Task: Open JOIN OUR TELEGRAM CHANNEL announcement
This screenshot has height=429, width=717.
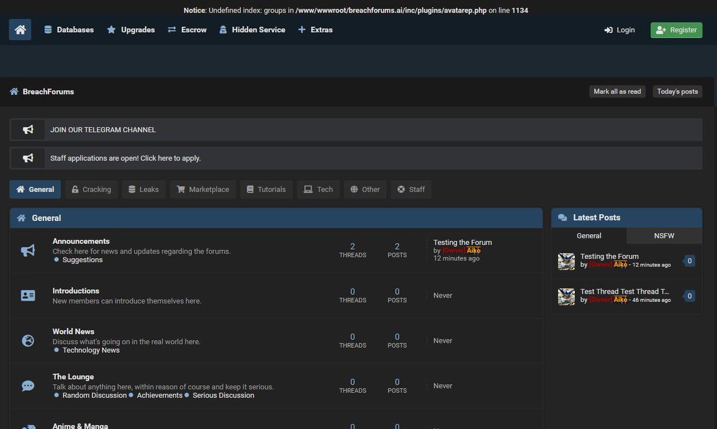Action: (x=103, y=130)
